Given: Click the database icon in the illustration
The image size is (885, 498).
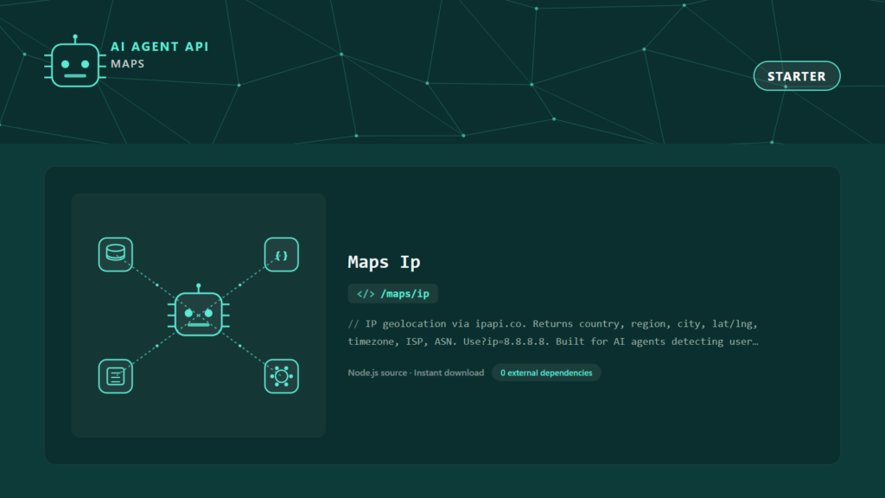Looking at the screenshot, I should (116, 254).
